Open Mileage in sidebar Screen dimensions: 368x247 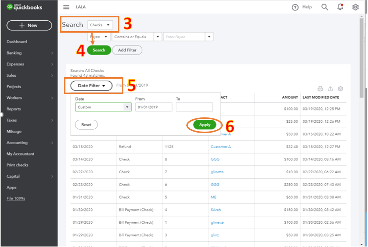(x=14, y=132)
